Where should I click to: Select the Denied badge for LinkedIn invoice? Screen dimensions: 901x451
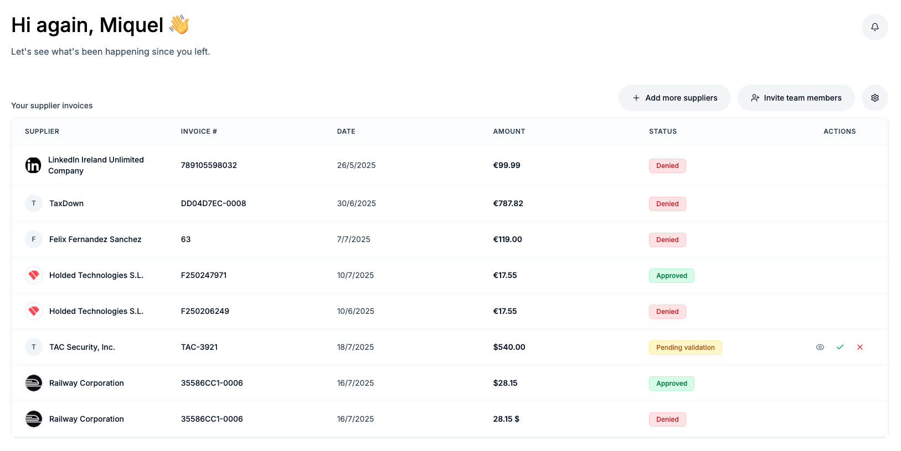[667, 166]
